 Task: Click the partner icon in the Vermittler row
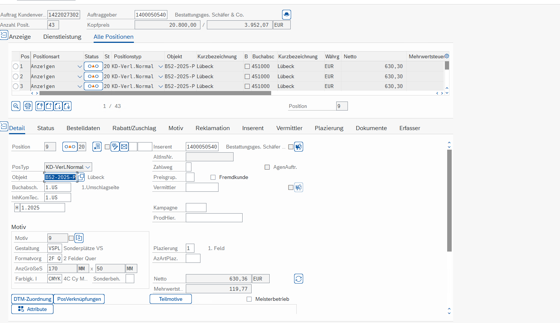coord(299,187)
